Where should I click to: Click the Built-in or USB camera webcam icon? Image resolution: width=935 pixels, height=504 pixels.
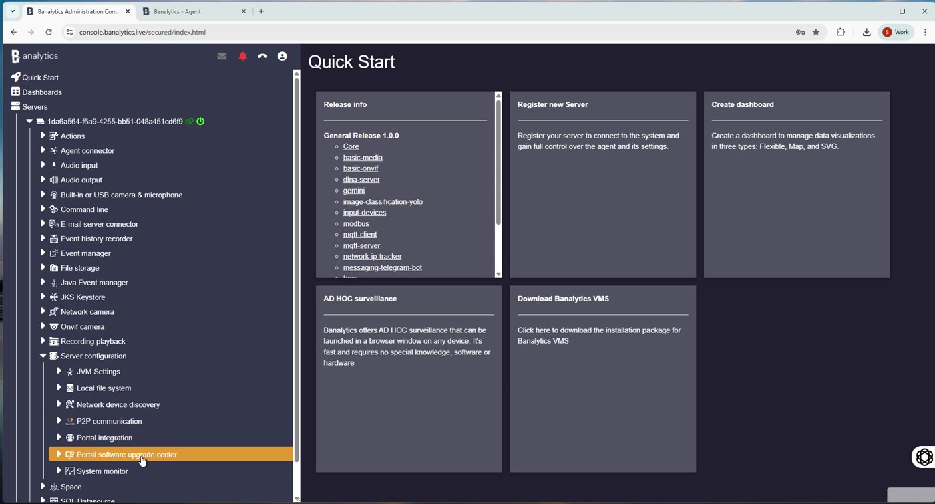54,195
